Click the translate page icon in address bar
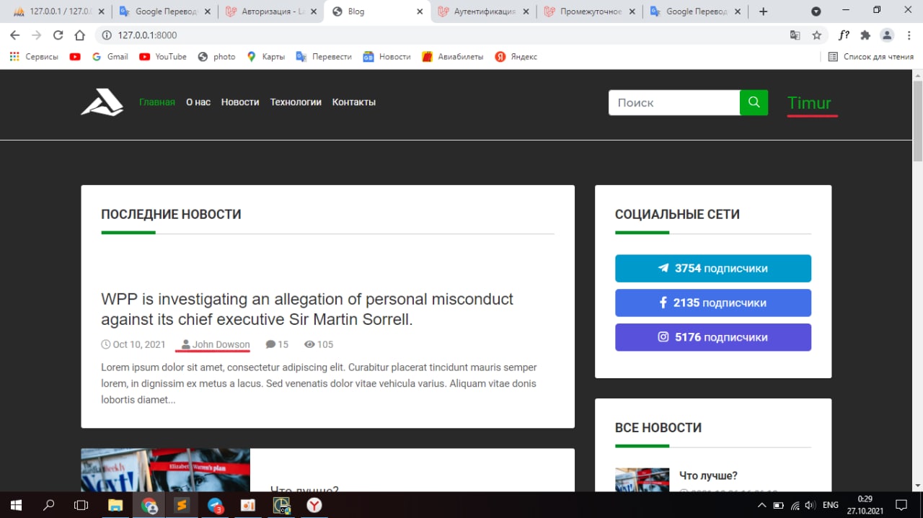 [795, 35]
